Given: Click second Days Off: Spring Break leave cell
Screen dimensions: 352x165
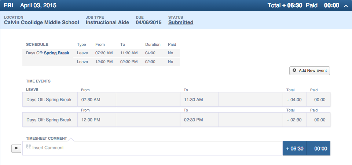Looking at the screenshot, I should coord(49,120).
